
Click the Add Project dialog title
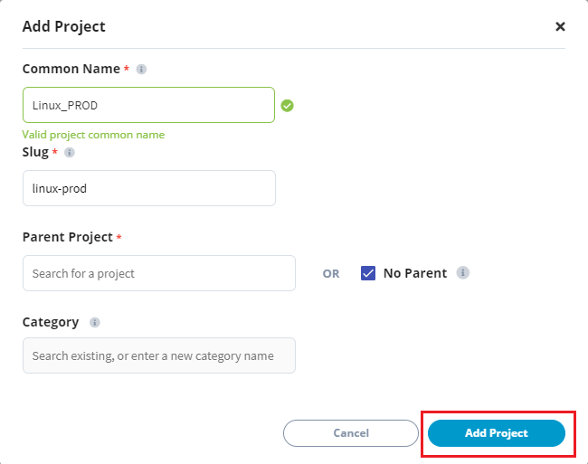(x=64, y=26)
